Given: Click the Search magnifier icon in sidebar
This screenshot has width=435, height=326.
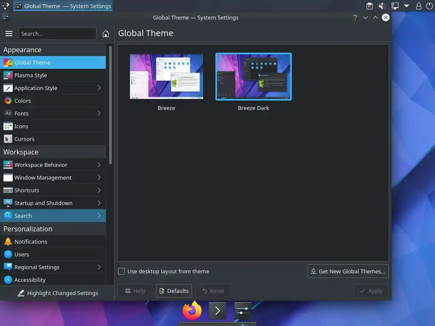Looking at the screenshot, I should tap(8, 216).
